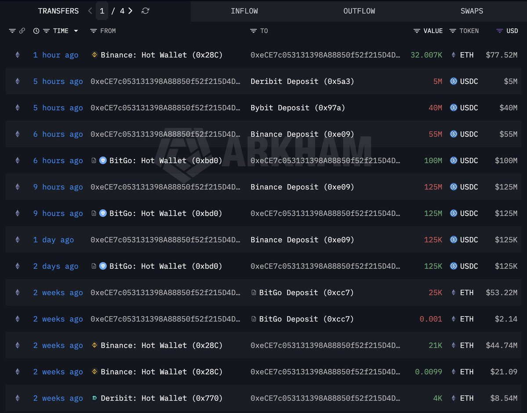Open Deribit: Hot Wallet (0x770) address
Image resolution: width=527 pixels, height=413 pixels.
tap(162, 398)
